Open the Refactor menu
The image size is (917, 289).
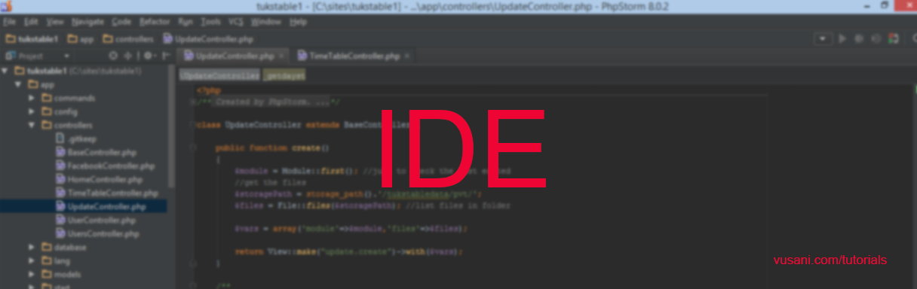pos(155,22)
